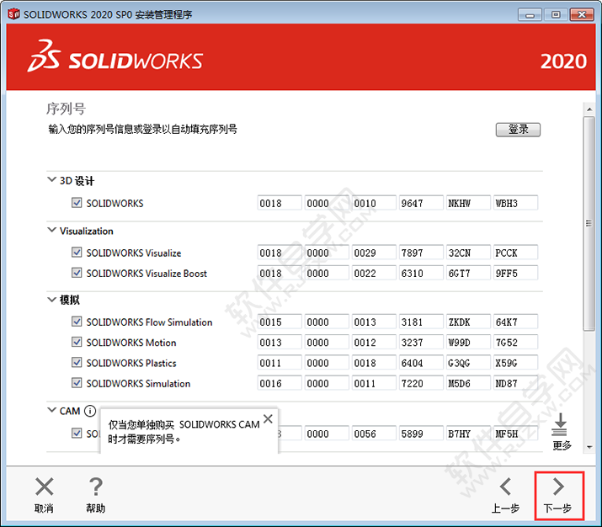Collapse the Visualization section
Screen dimensions: 602x527
(51, 231)
